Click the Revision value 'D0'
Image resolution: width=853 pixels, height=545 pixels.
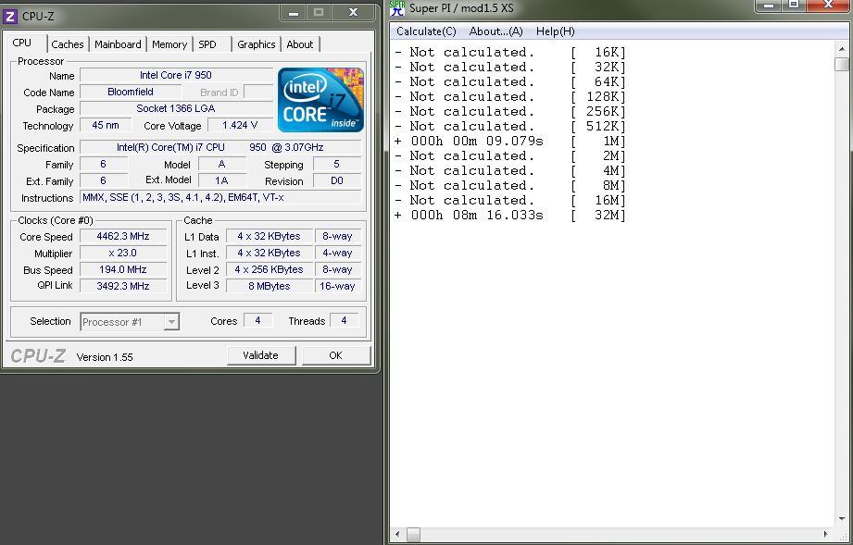coord(337,181)
